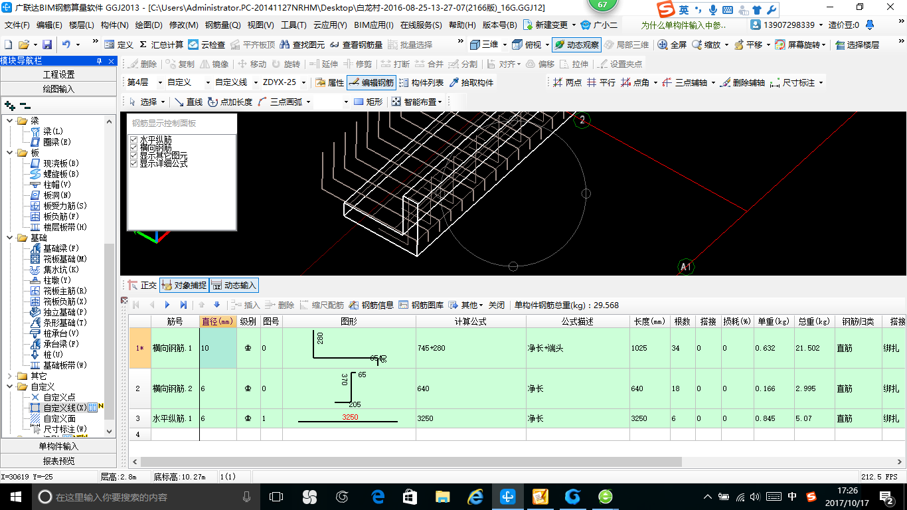Click 查找图元 binoculars tool

[303, 44]
